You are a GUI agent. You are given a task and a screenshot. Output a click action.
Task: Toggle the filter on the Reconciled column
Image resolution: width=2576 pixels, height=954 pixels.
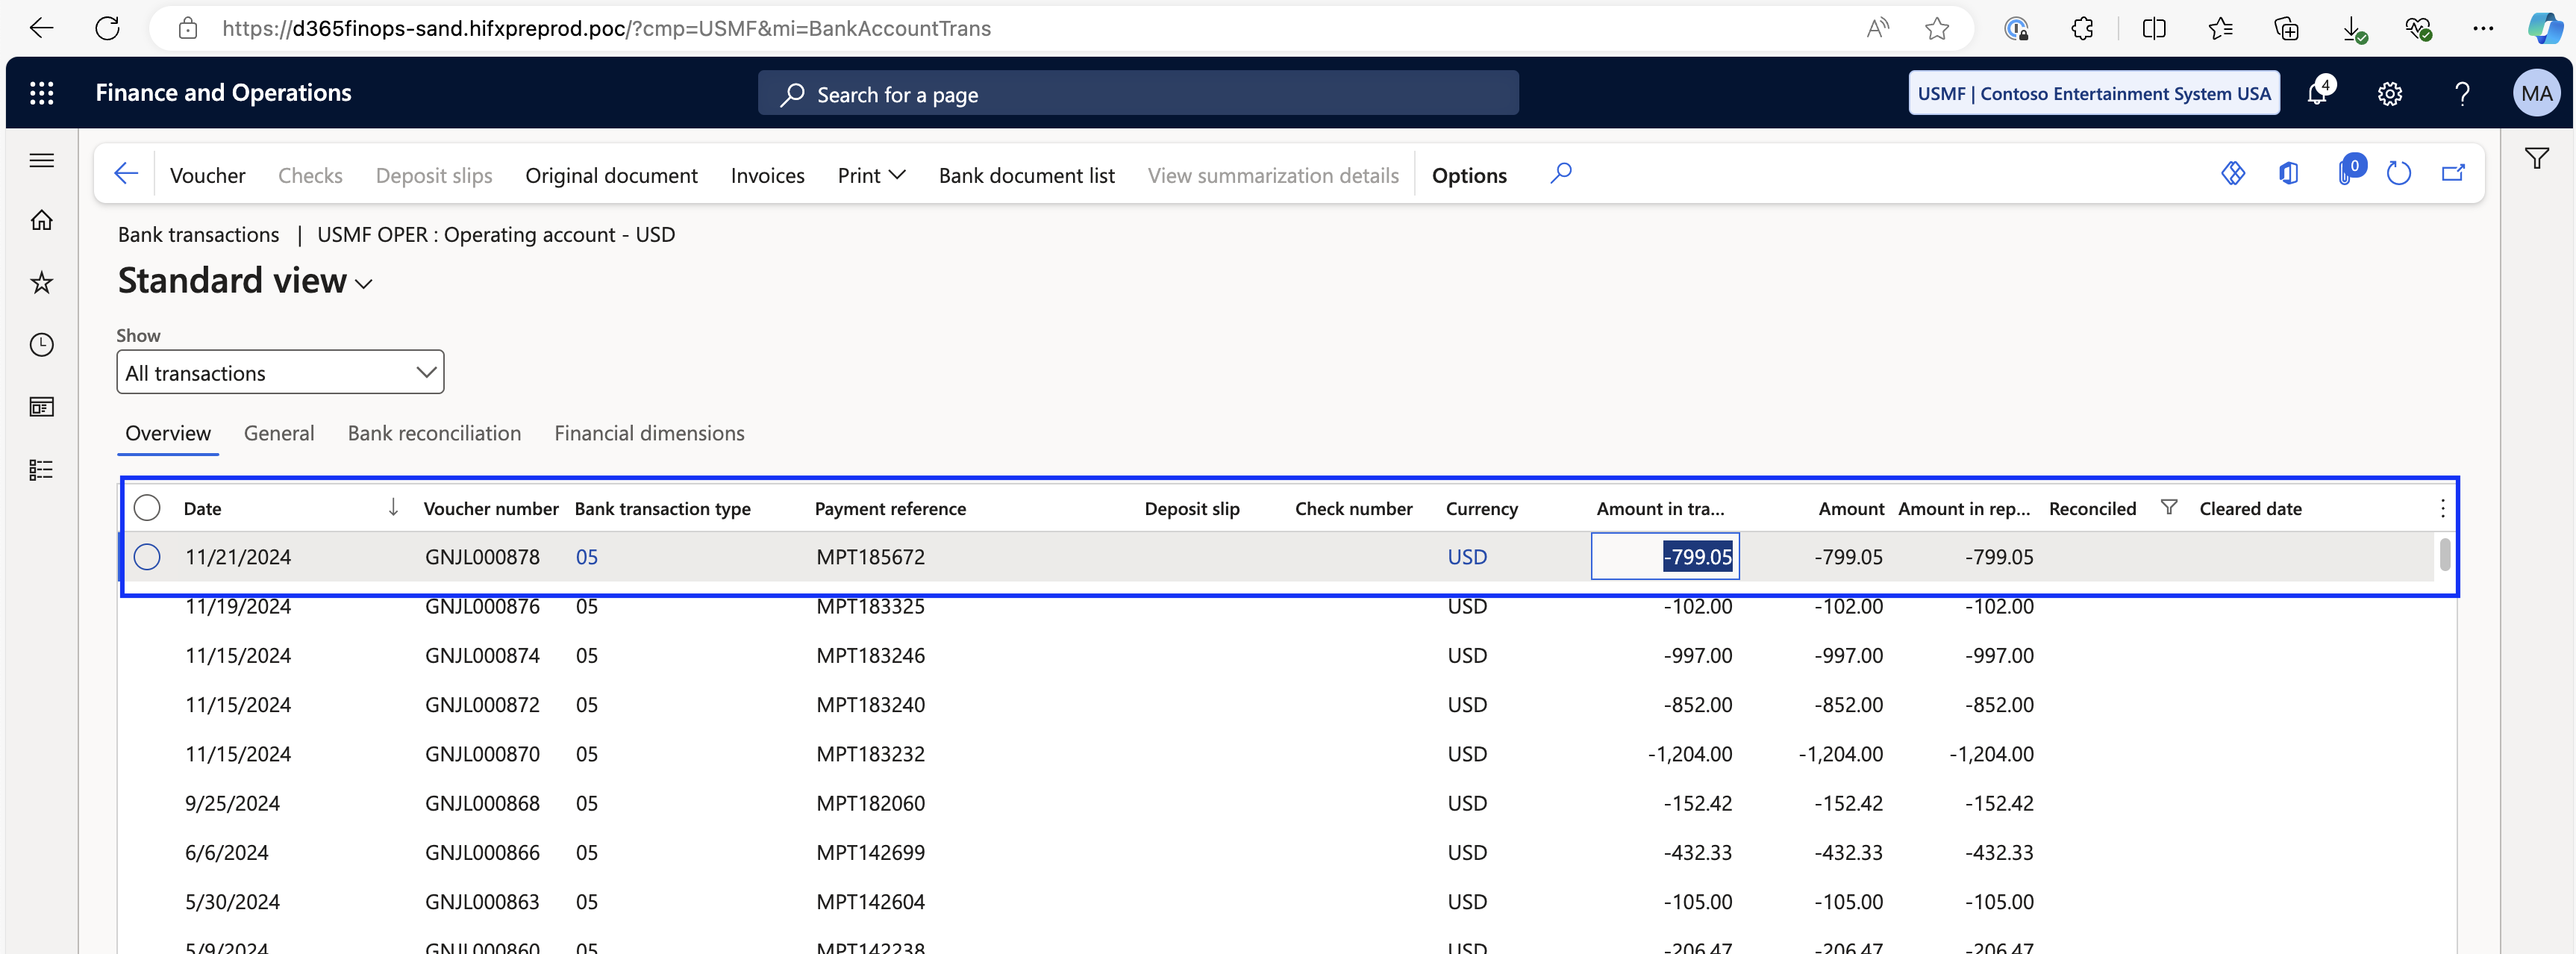[x=2169, y=507]
